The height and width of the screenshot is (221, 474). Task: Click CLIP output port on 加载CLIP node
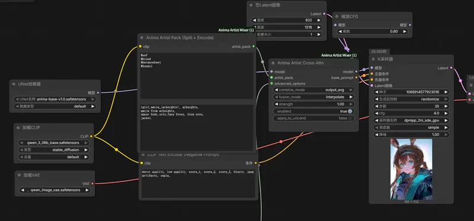(91, 136)
